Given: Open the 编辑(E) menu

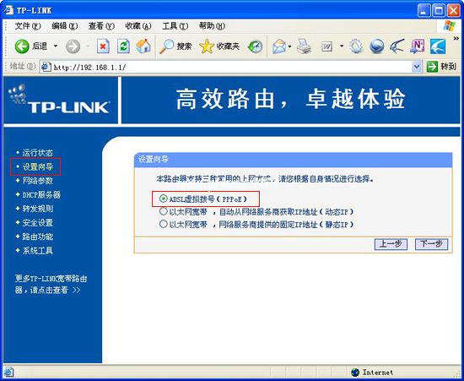Looking at the screenshot, I should [x=64, y=26].
